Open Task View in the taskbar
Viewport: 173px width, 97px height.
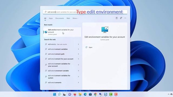click(x=65, y=94)
